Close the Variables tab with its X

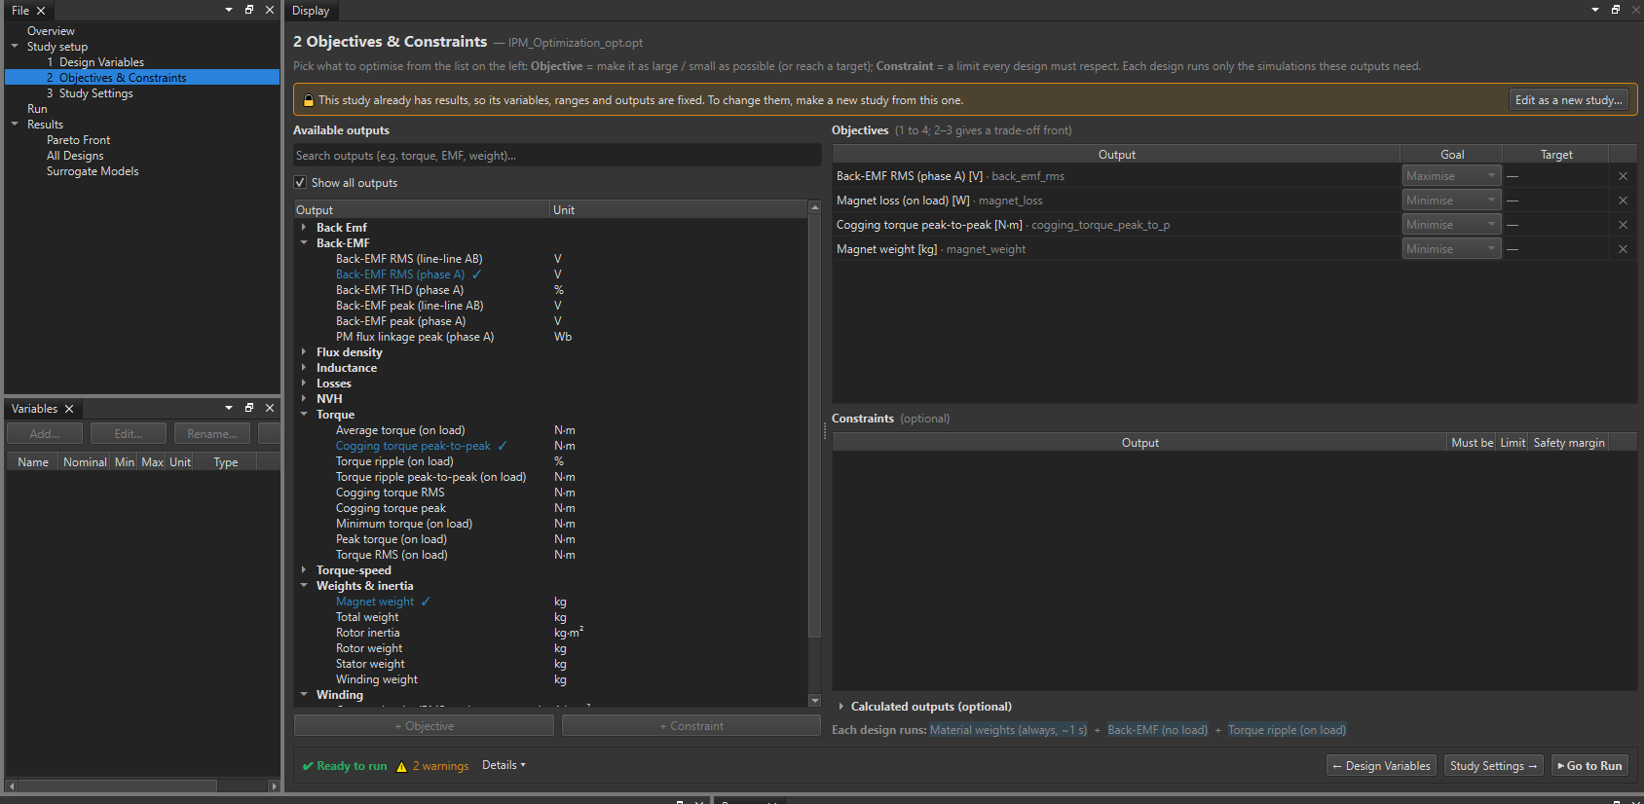point(69,409)
